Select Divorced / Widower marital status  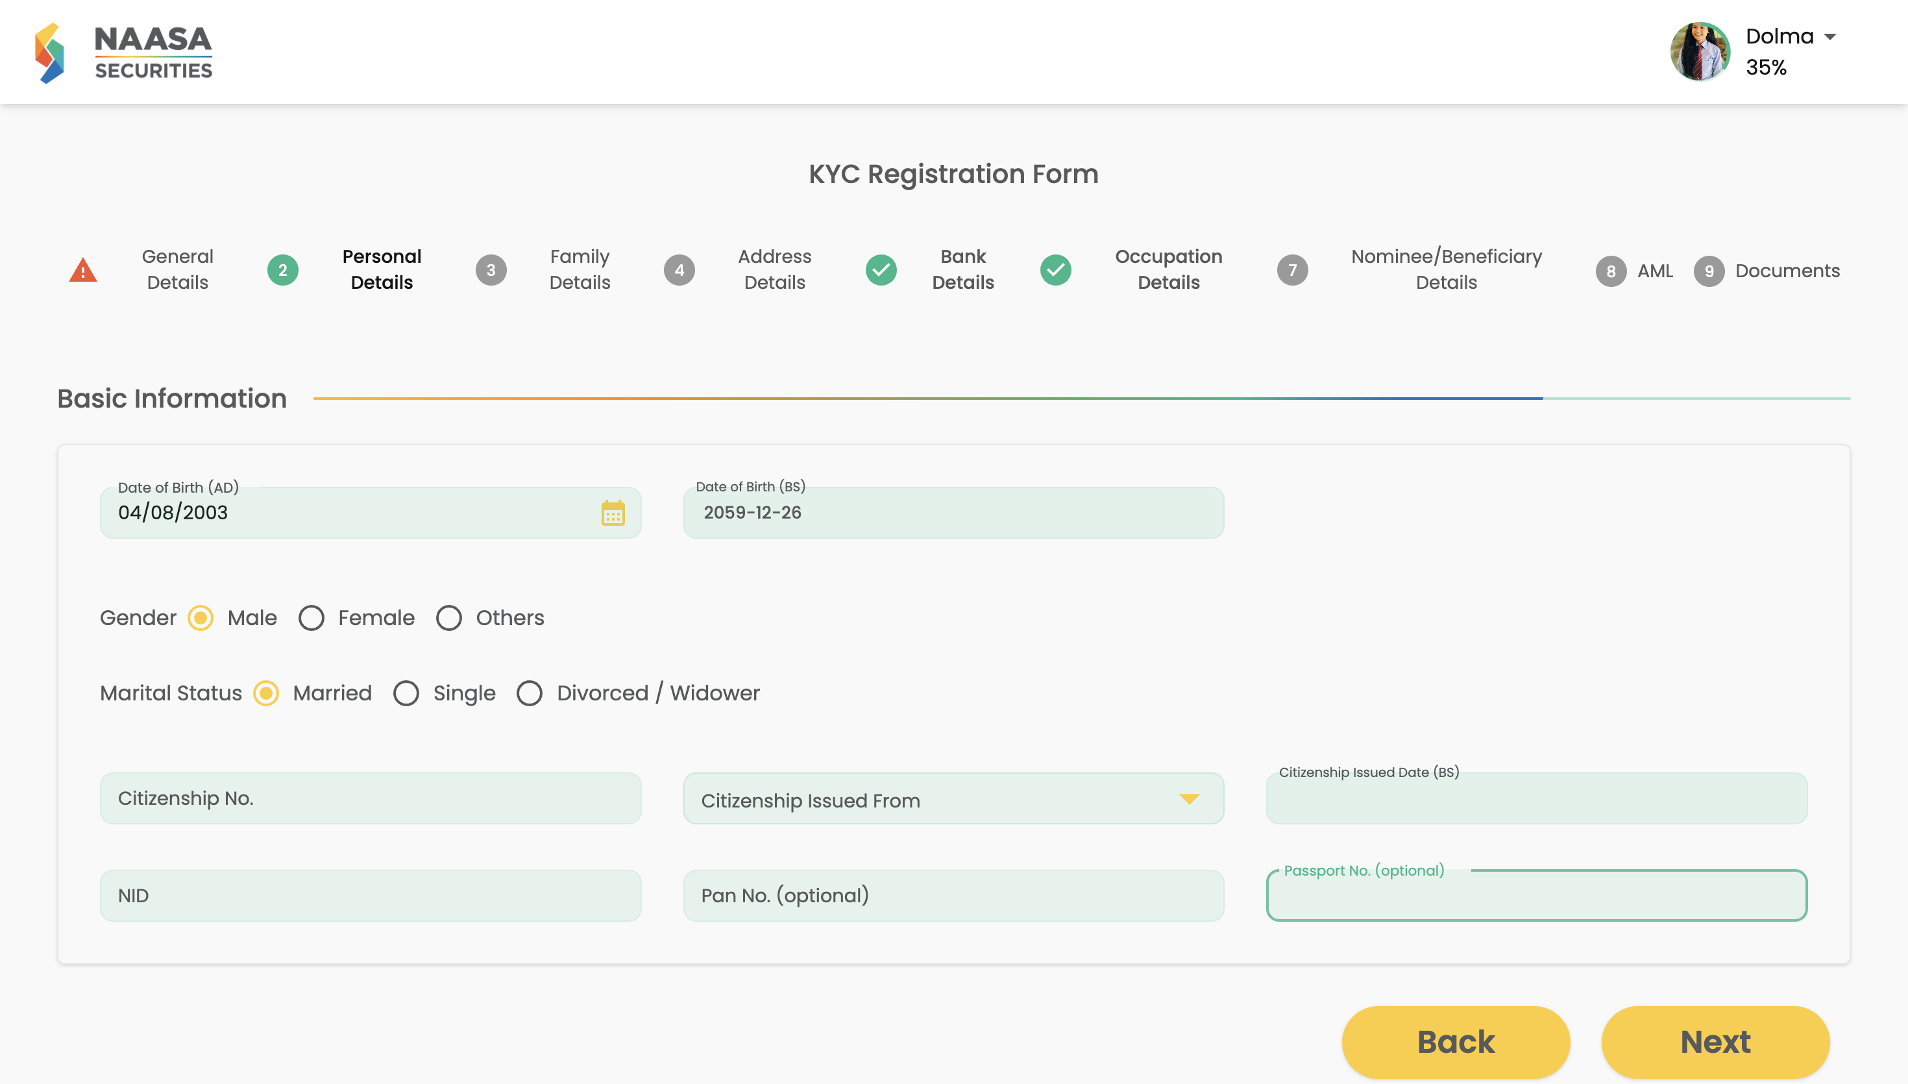tap(529, 693)
